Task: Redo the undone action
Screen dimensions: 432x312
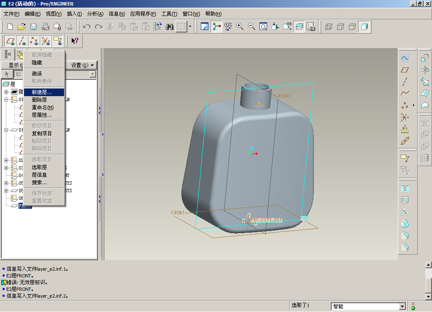Action: 99,27
